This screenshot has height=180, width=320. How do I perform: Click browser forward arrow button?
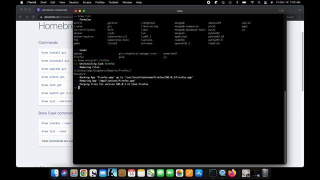[x=27, y=17]
